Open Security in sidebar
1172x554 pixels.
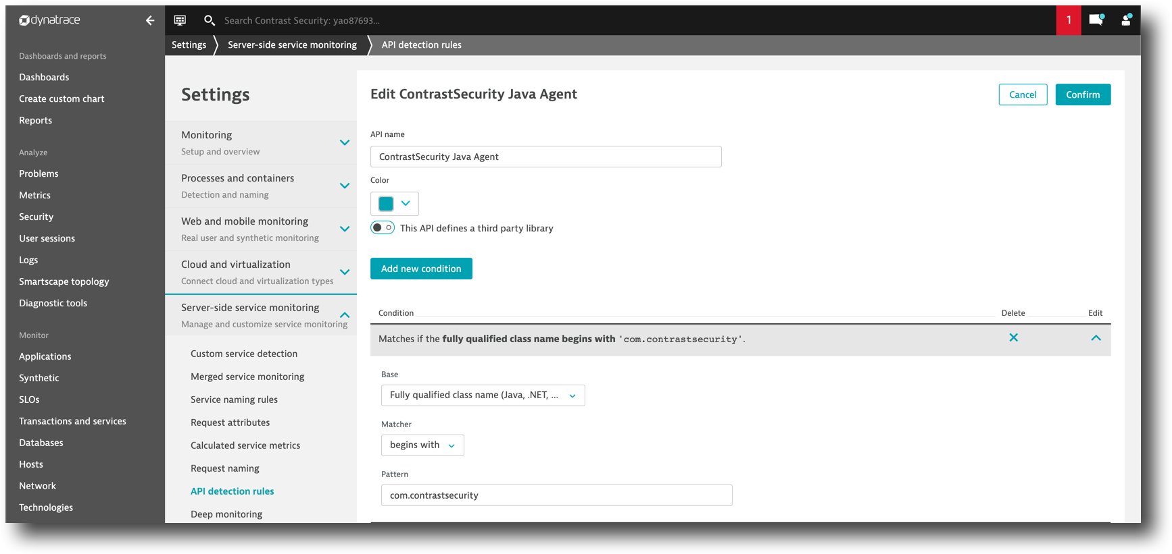[x=36, y=217]
